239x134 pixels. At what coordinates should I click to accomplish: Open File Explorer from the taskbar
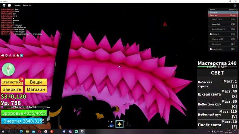(x=27, y=131)
